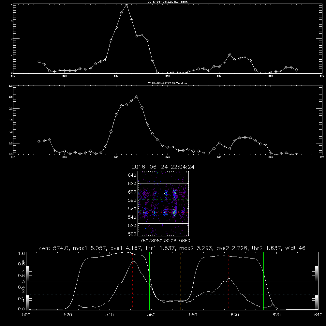Click the "840" label on dusk plot x-axis
Screen dimensions: 326x326
(x=168, y=157)
